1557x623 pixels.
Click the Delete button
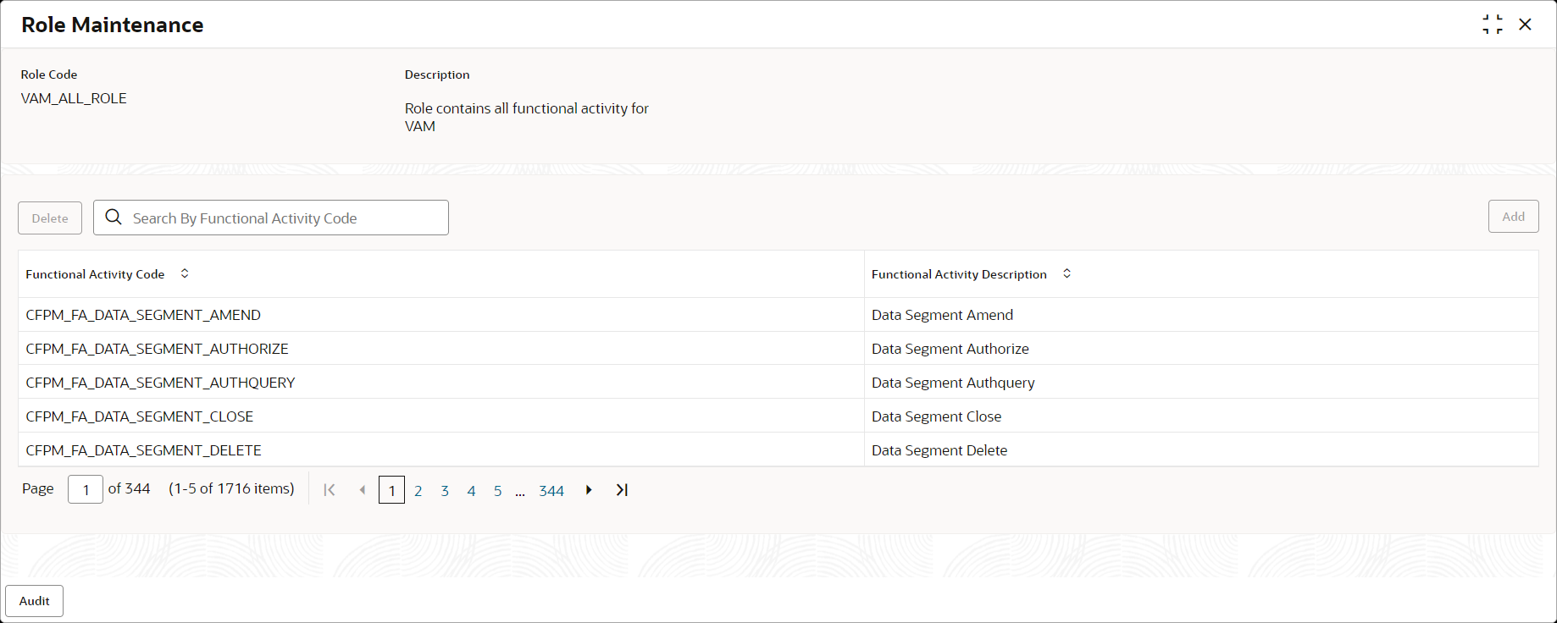[50, 218]
